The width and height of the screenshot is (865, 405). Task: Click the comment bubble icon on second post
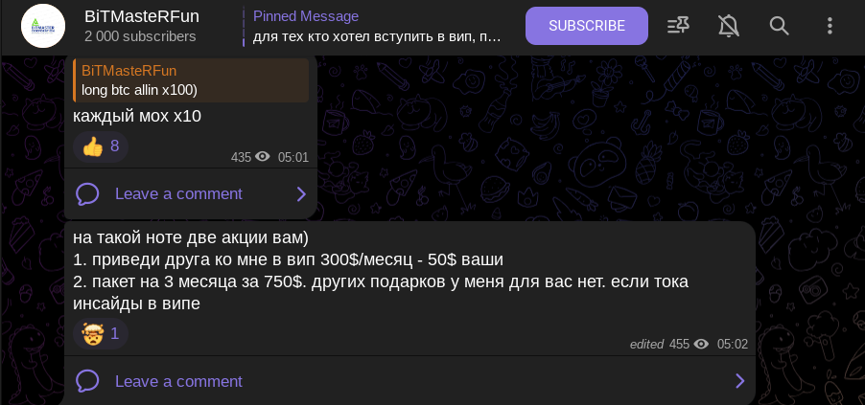coord(87,382)
